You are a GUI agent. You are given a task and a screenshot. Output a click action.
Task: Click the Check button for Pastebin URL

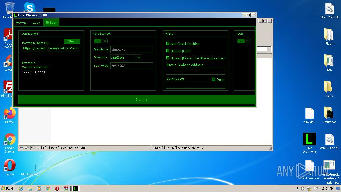tap(72, 41)
